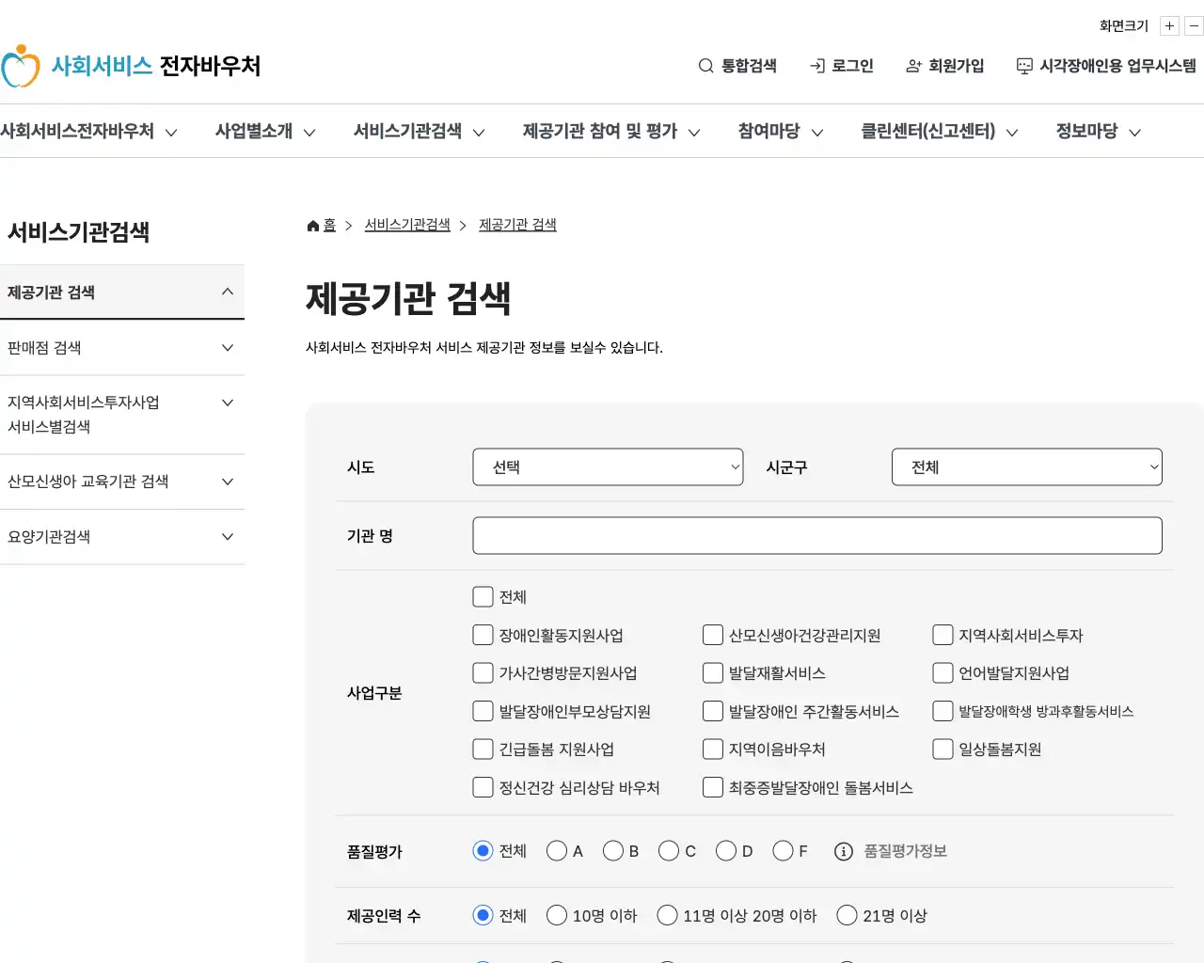Open 시각장애인용 업무시스템 via its monitor icon
Viewport: 1204px width, 963px height.
point(1023,66)
